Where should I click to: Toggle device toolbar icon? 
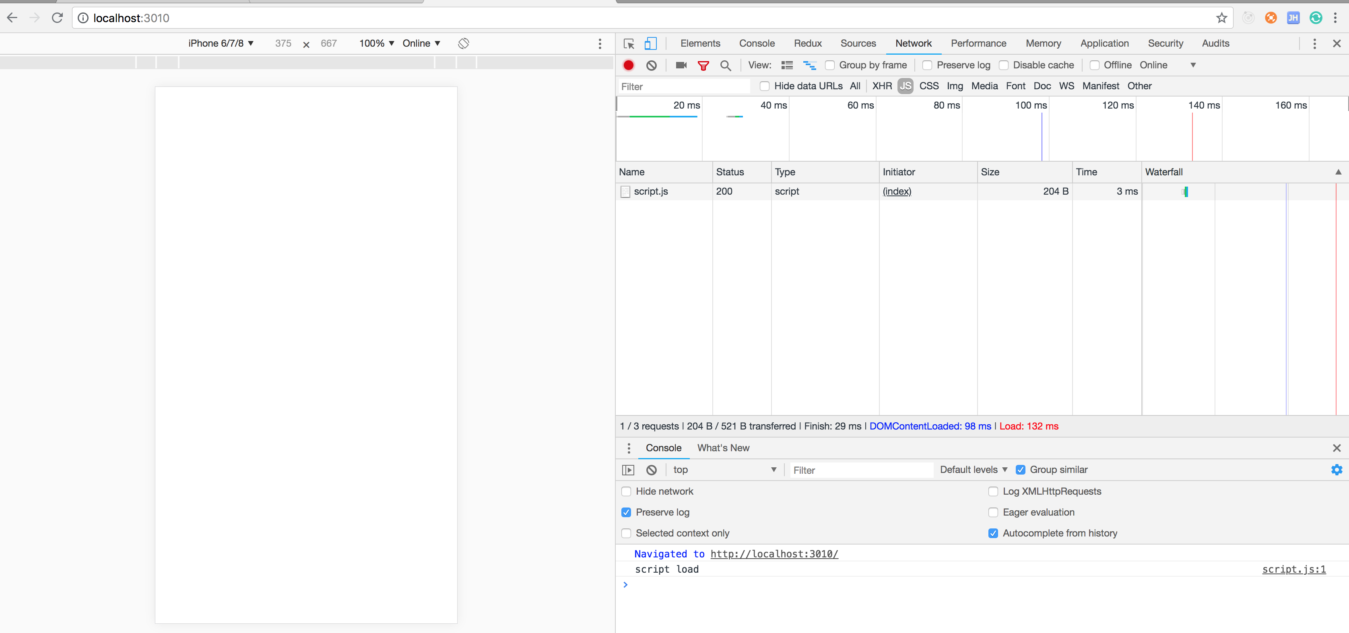650,43
